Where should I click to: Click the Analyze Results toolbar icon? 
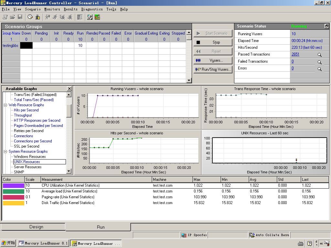pyautogui.click(x=97, y=17)
